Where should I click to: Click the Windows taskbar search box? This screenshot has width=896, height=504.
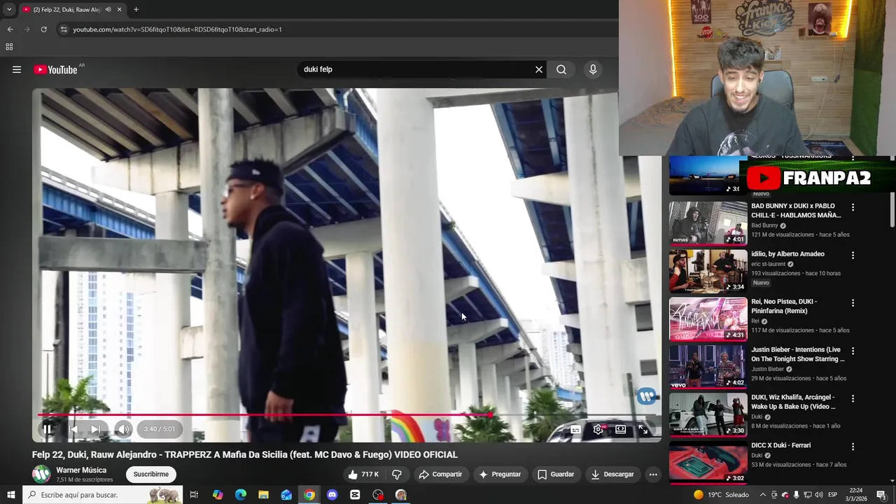point(103,495)
